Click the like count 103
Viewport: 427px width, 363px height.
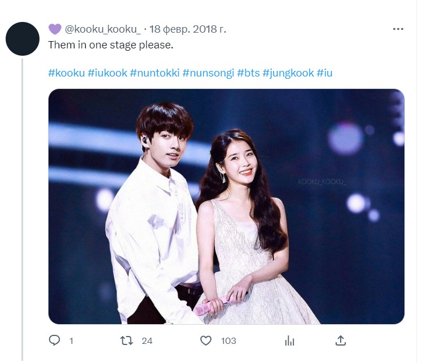[228, 340]
